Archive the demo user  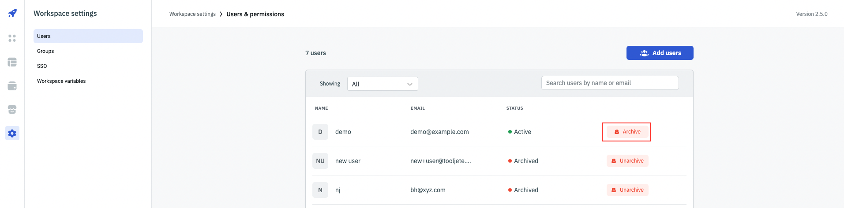[x=627, y=132]
